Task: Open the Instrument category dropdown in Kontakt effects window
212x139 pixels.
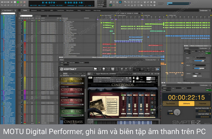Action: 74,62
